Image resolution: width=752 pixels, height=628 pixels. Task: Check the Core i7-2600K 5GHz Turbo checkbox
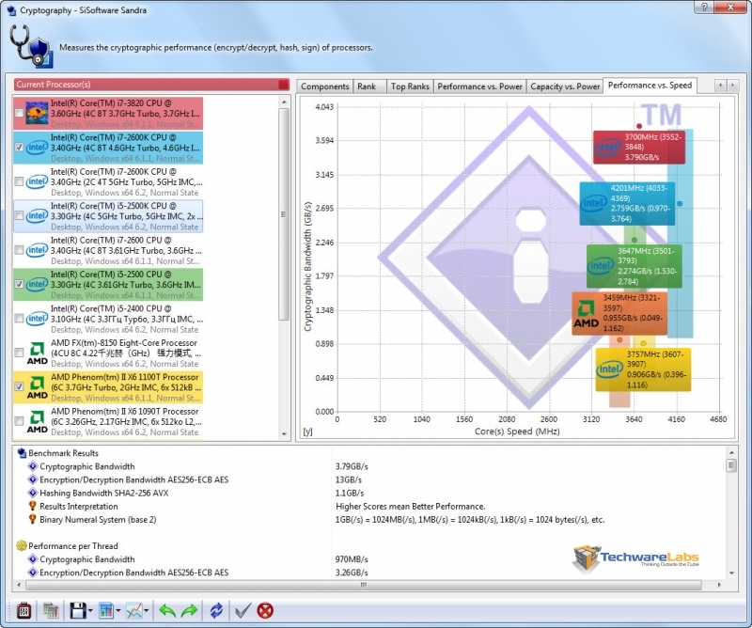[19, 181]
